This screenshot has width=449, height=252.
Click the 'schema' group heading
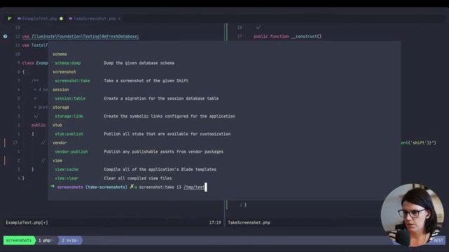pyautogui.click(x=60, y=54)
